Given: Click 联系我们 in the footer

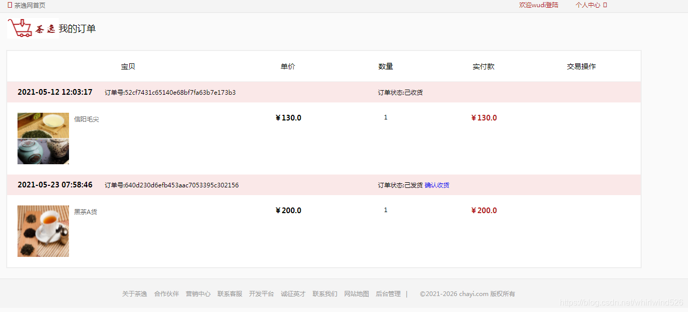Looking at the screenshot, I should (325, 294).
